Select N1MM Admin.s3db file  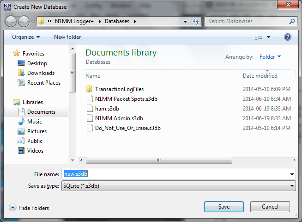119,118
